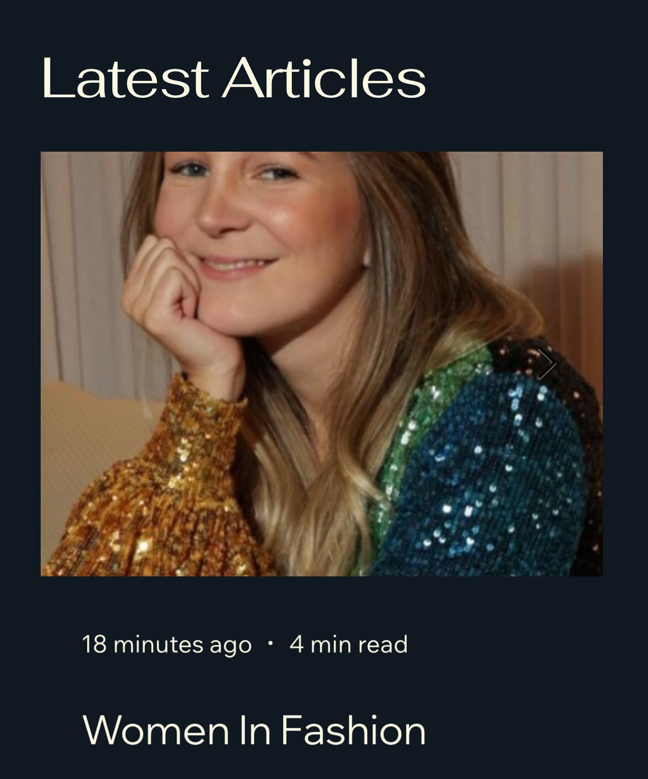Click the dot separator between time and read length
The image size is (648, 779).
tap(271, 643)
